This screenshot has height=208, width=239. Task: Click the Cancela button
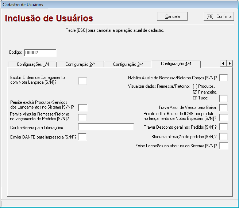point(172,16)
